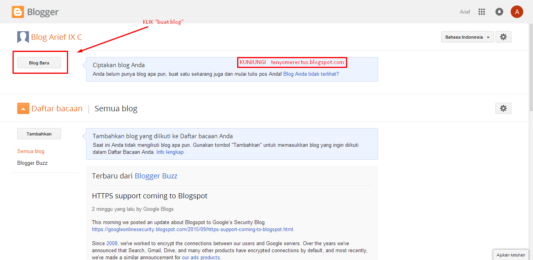Image resolution: width=533 pixels, height=260 pixels.
Task: Open the Blogger Buzz heading link
Action: [x=156, y=176]
